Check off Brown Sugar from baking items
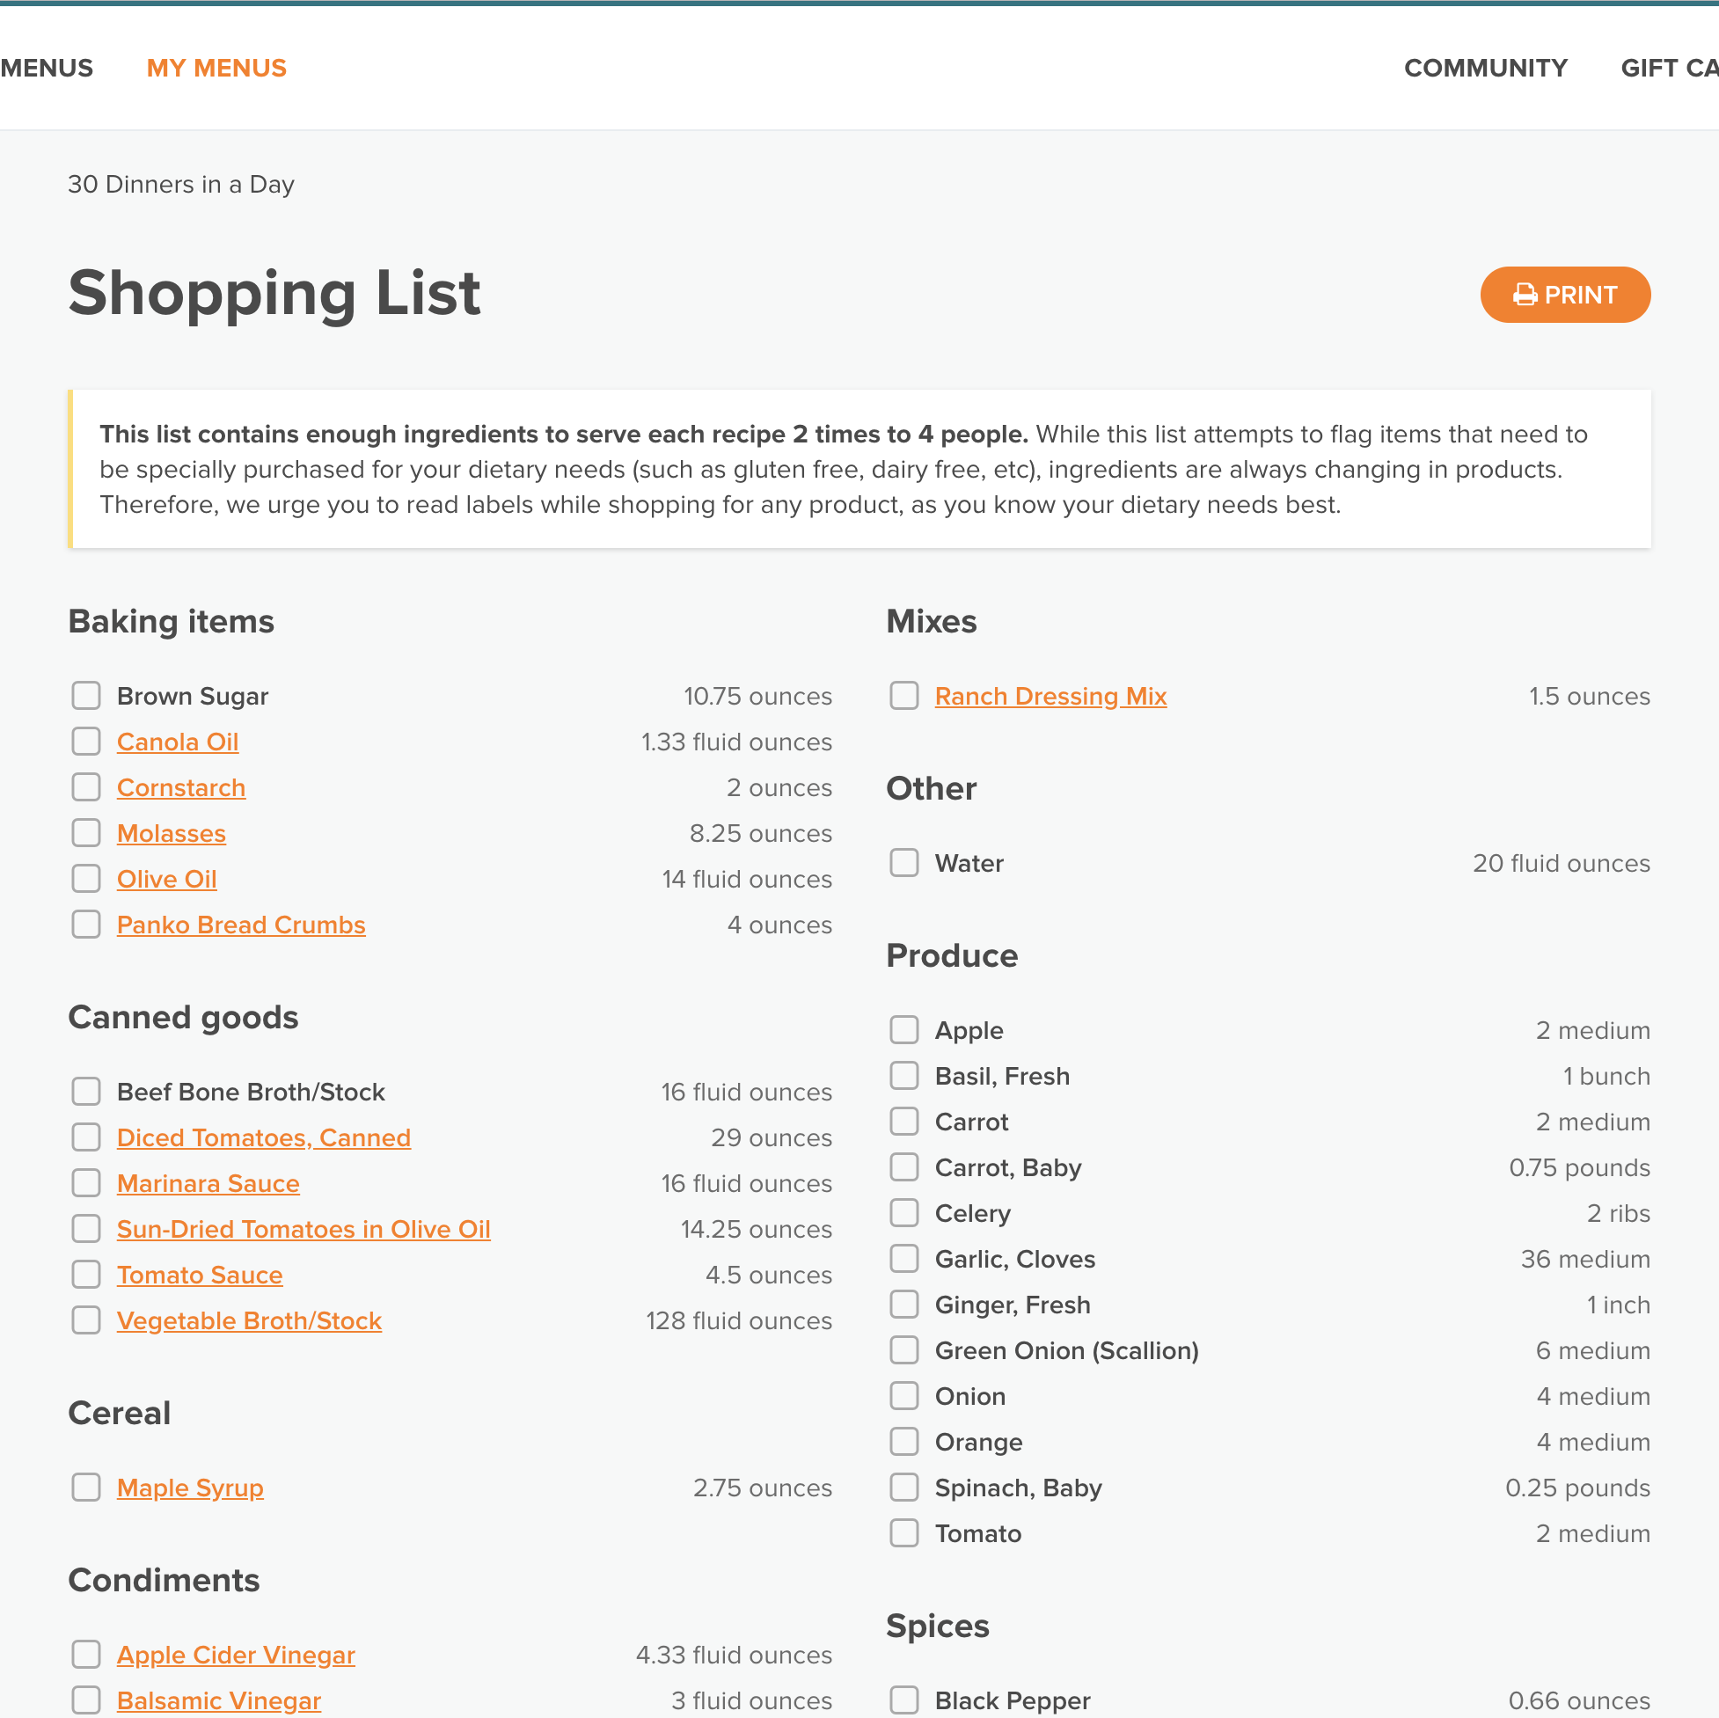Screen dimensions: 1719x1718 (x=85, y=695)
